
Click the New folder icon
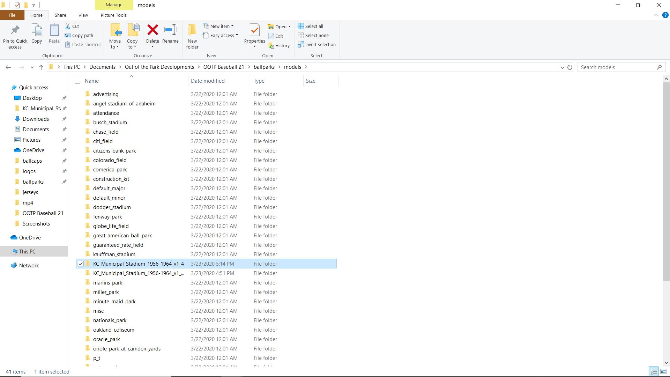192,31
